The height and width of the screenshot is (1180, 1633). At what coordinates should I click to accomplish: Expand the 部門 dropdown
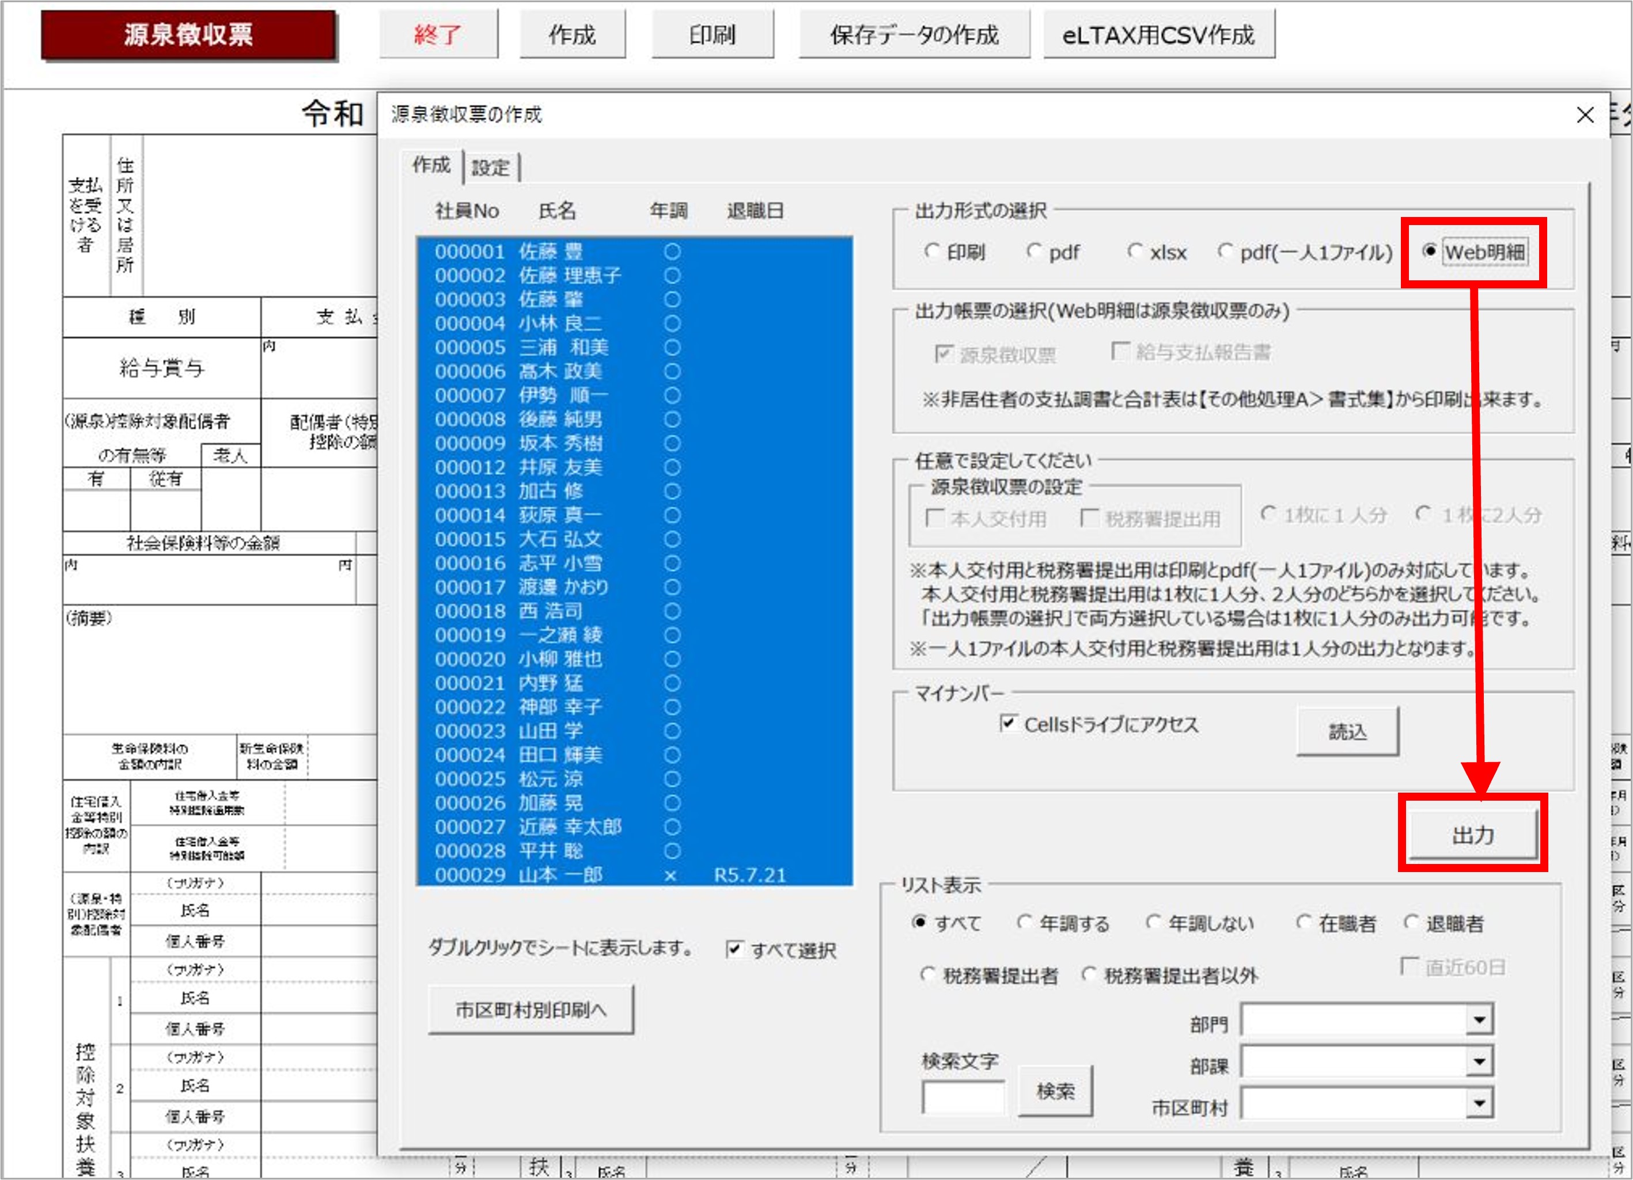1479,1019
